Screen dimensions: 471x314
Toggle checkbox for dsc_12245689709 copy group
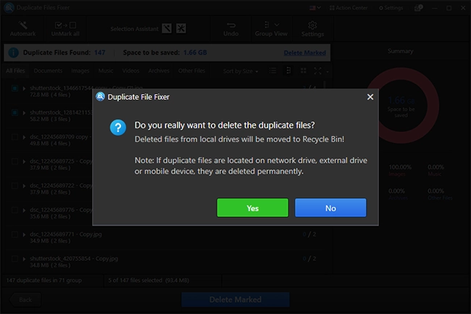14,137
